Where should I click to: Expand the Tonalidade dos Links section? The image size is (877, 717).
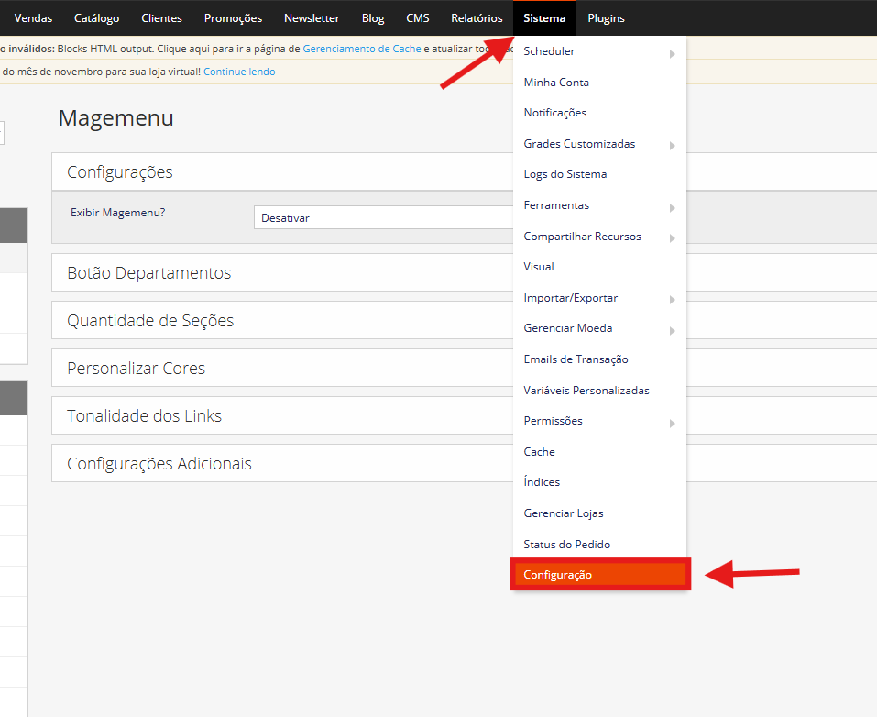click(x=144, y=416)
